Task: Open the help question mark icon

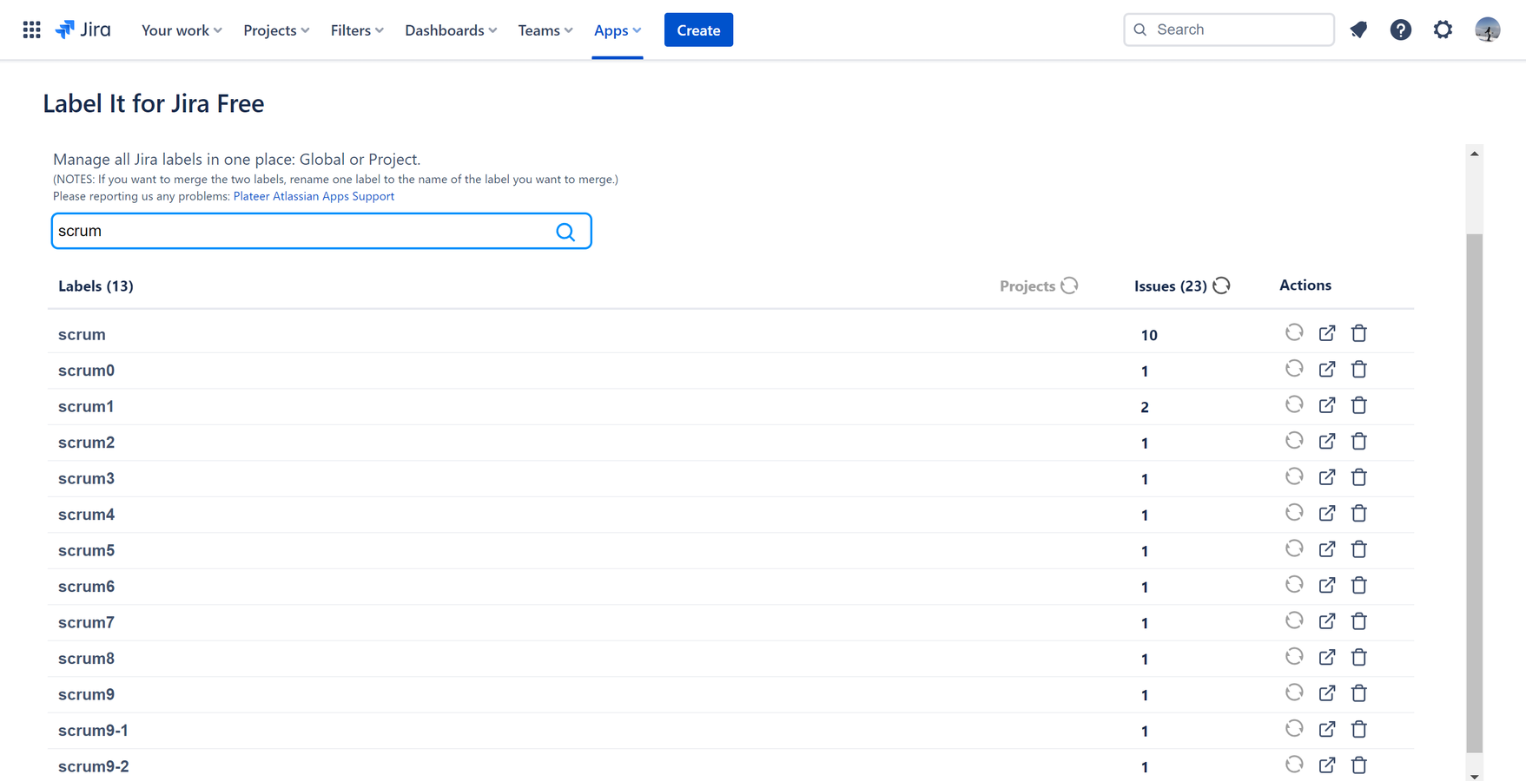Action: coord(1400,30)
